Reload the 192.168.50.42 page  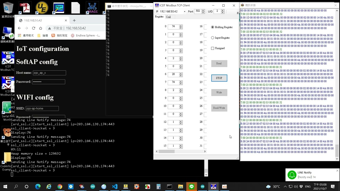click(33, 28)
